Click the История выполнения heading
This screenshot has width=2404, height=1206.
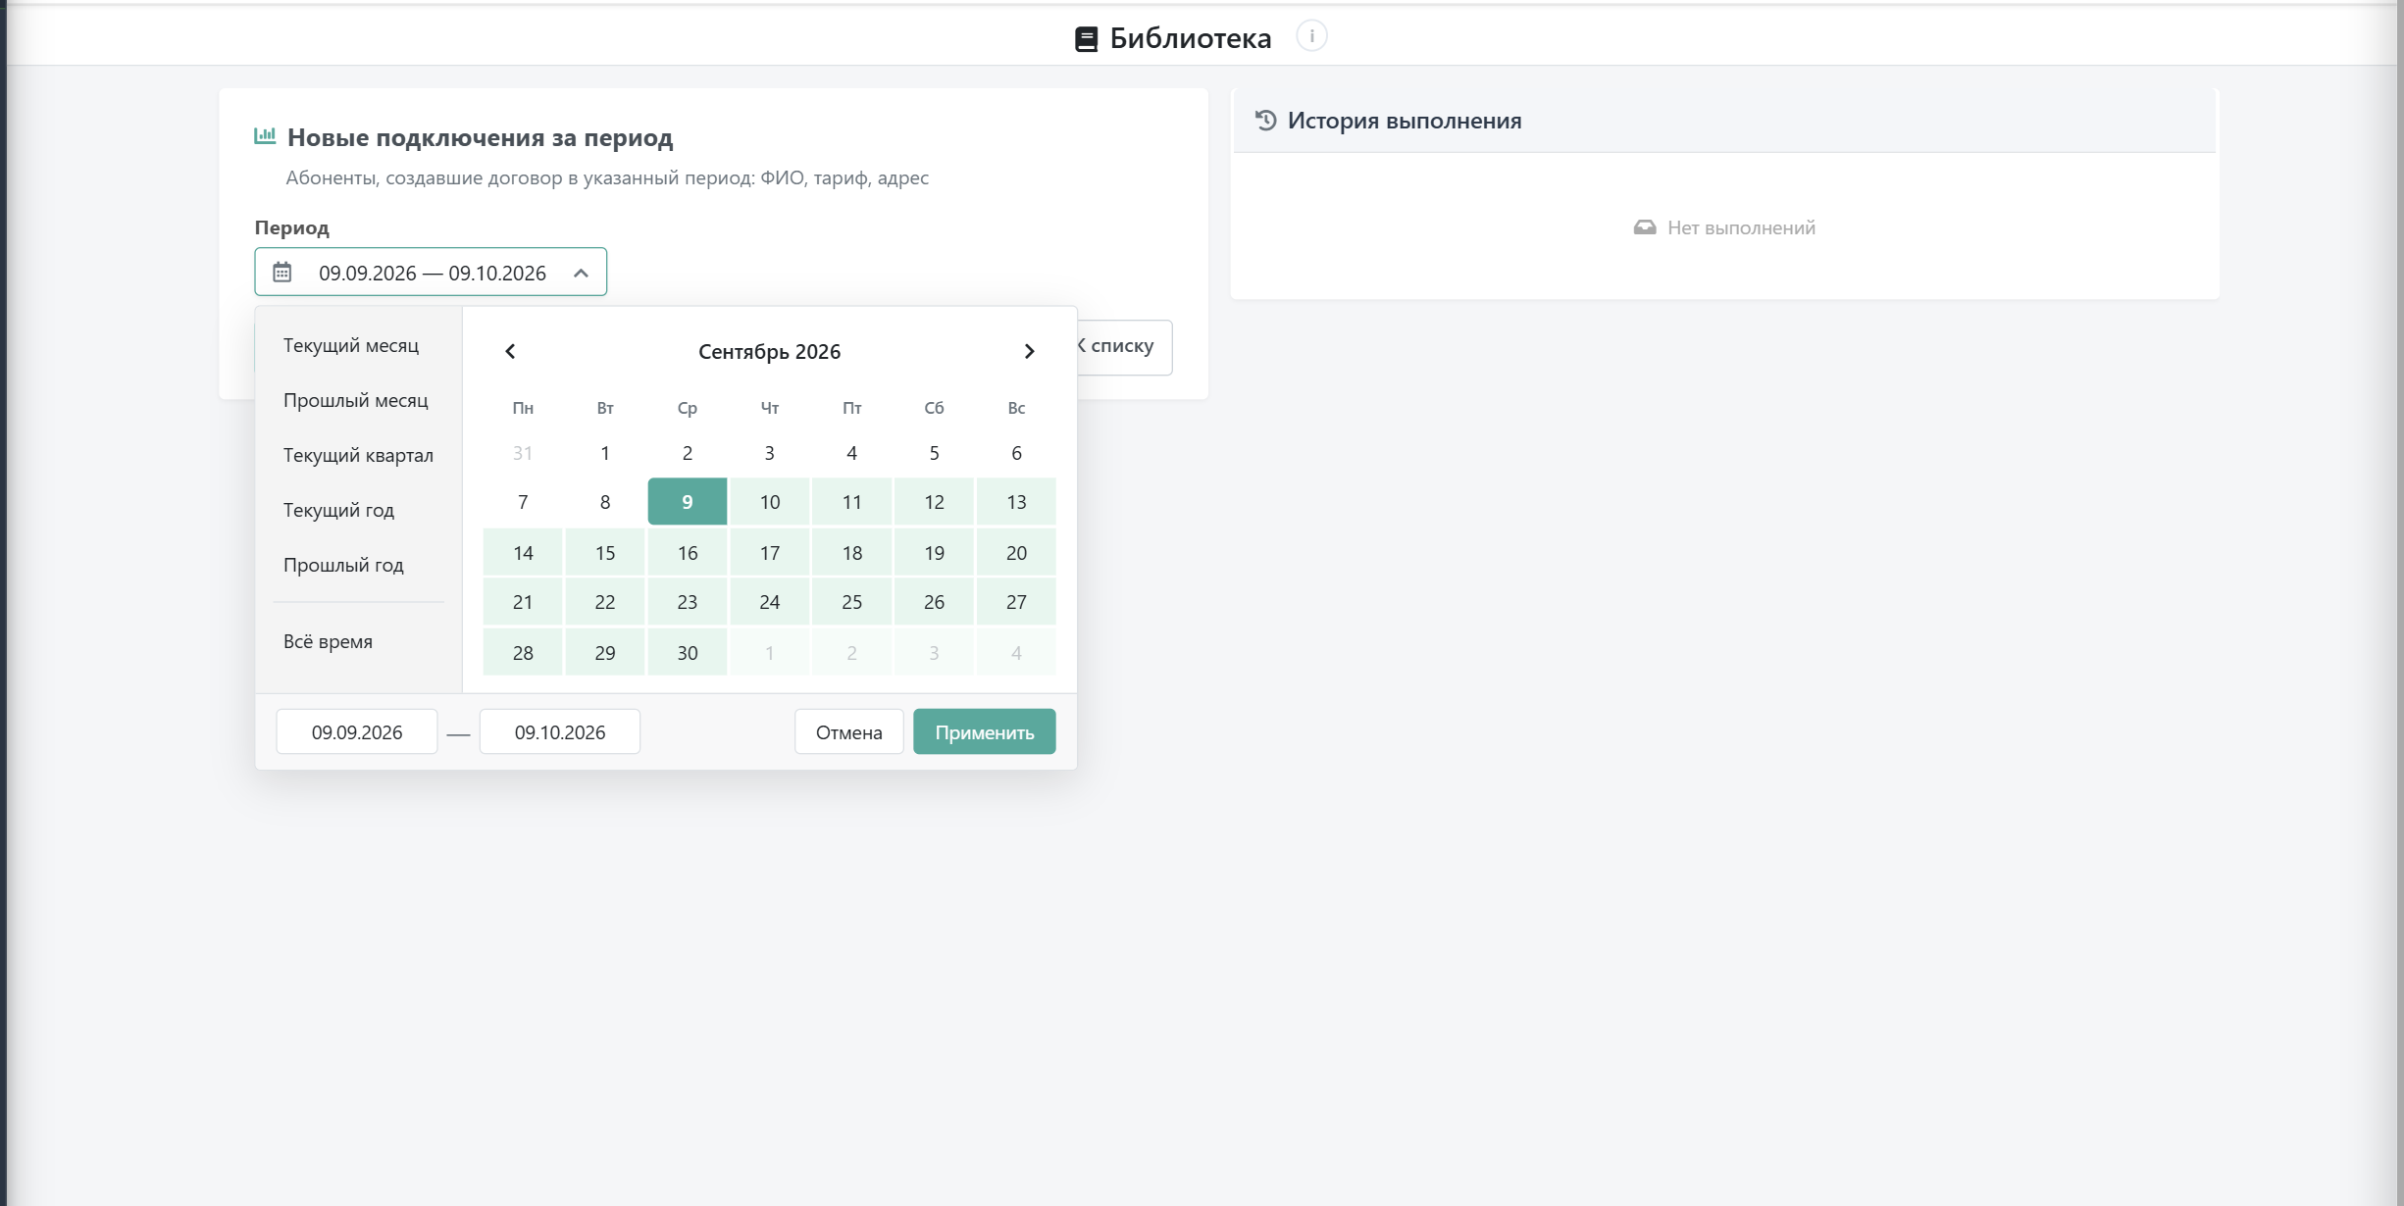pyautogui.click(x=1405, y=121)
